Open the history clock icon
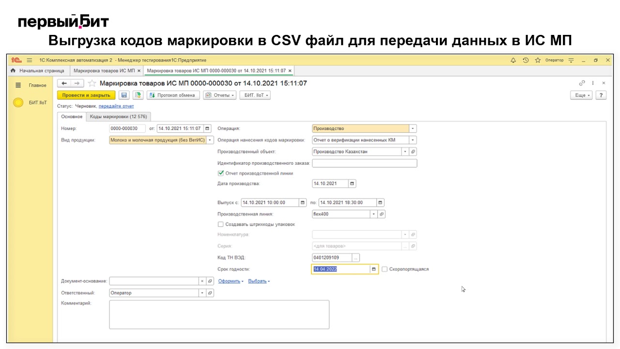The height and width of the screenshot is (349, 620). click(x=526, y=60)
